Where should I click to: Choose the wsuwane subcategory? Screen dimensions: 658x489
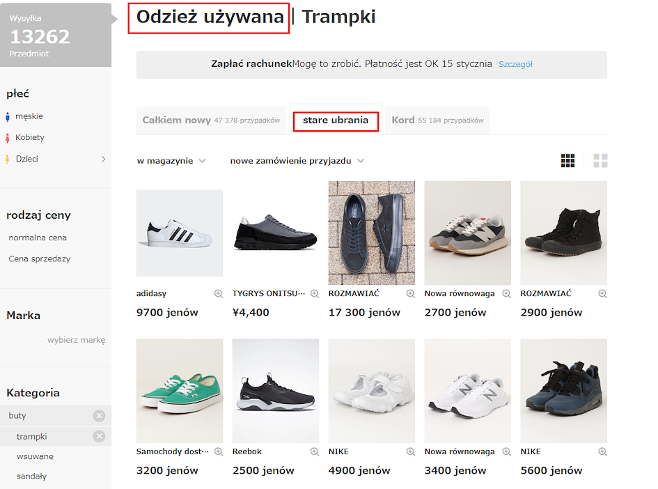(36, 456)
